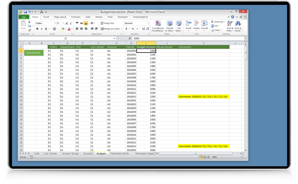The image size is (298, 184).
Task: Open the Sharperlight XL tab
Action: (x=140, y=17)
